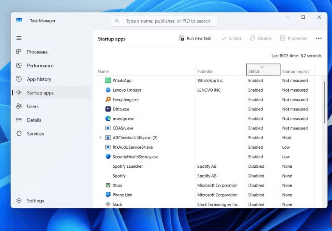Sort by the Status column header
Image resolution: width=332 pixels, height=231 pixels.
tap(263, 69)
